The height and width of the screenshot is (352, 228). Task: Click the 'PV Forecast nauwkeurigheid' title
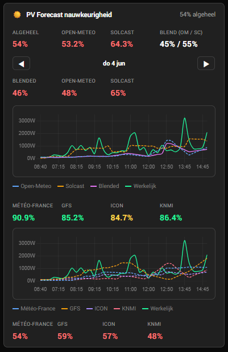(69, 15)
